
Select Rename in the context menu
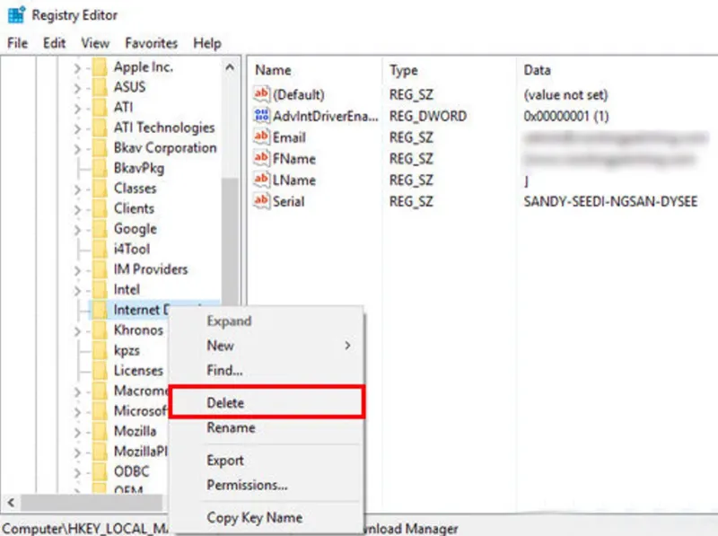231,428
